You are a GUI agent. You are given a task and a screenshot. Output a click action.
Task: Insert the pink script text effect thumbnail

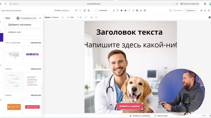[x=14, y=54]
